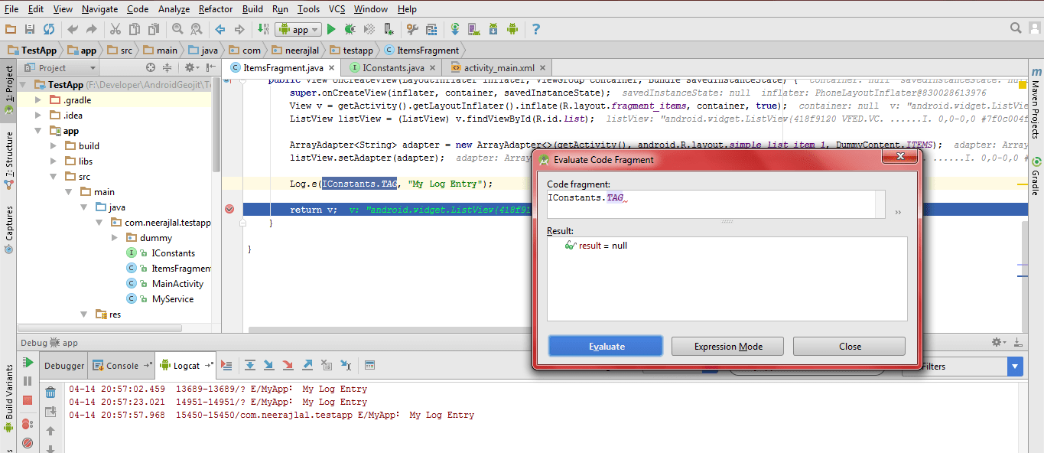Open the SDK Manager
1044x453 pixels.
click(494, 29)
